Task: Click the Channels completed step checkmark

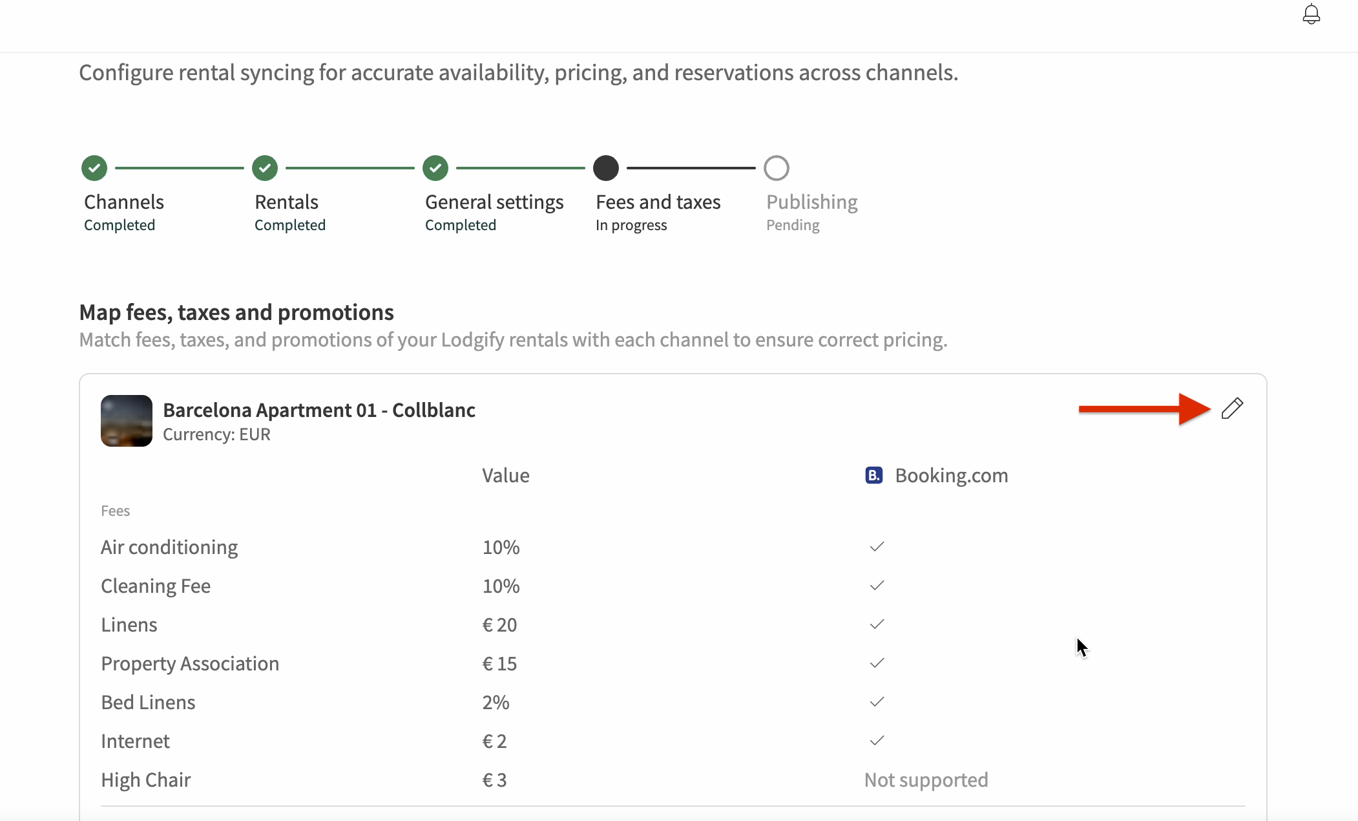Action: pos(94,168)
